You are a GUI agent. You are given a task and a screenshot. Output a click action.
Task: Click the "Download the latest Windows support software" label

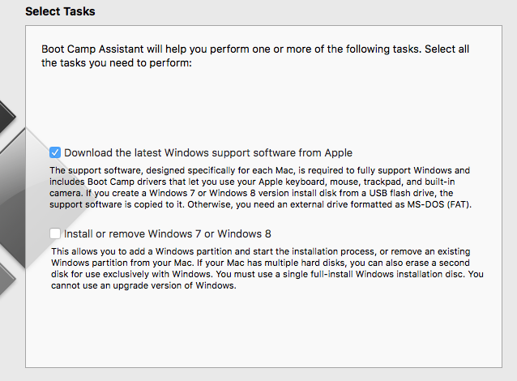(x=208, y=152)
